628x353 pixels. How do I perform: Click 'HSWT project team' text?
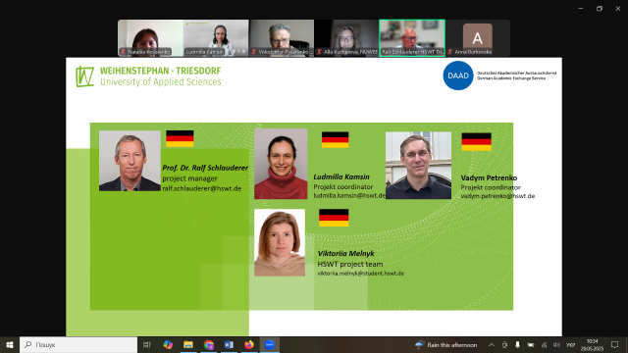[x=350, y=264]
